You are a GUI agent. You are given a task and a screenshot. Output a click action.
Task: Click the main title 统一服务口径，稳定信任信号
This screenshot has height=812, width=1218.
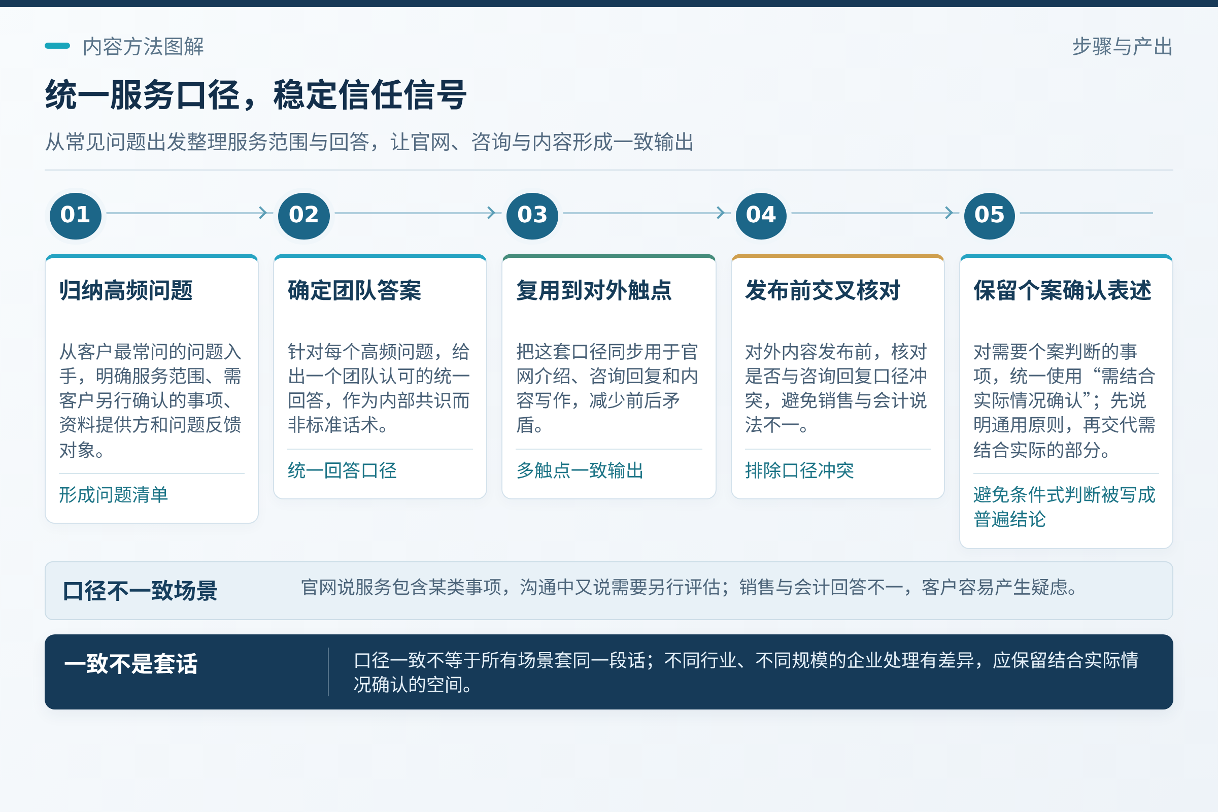(x=256, y=95)
